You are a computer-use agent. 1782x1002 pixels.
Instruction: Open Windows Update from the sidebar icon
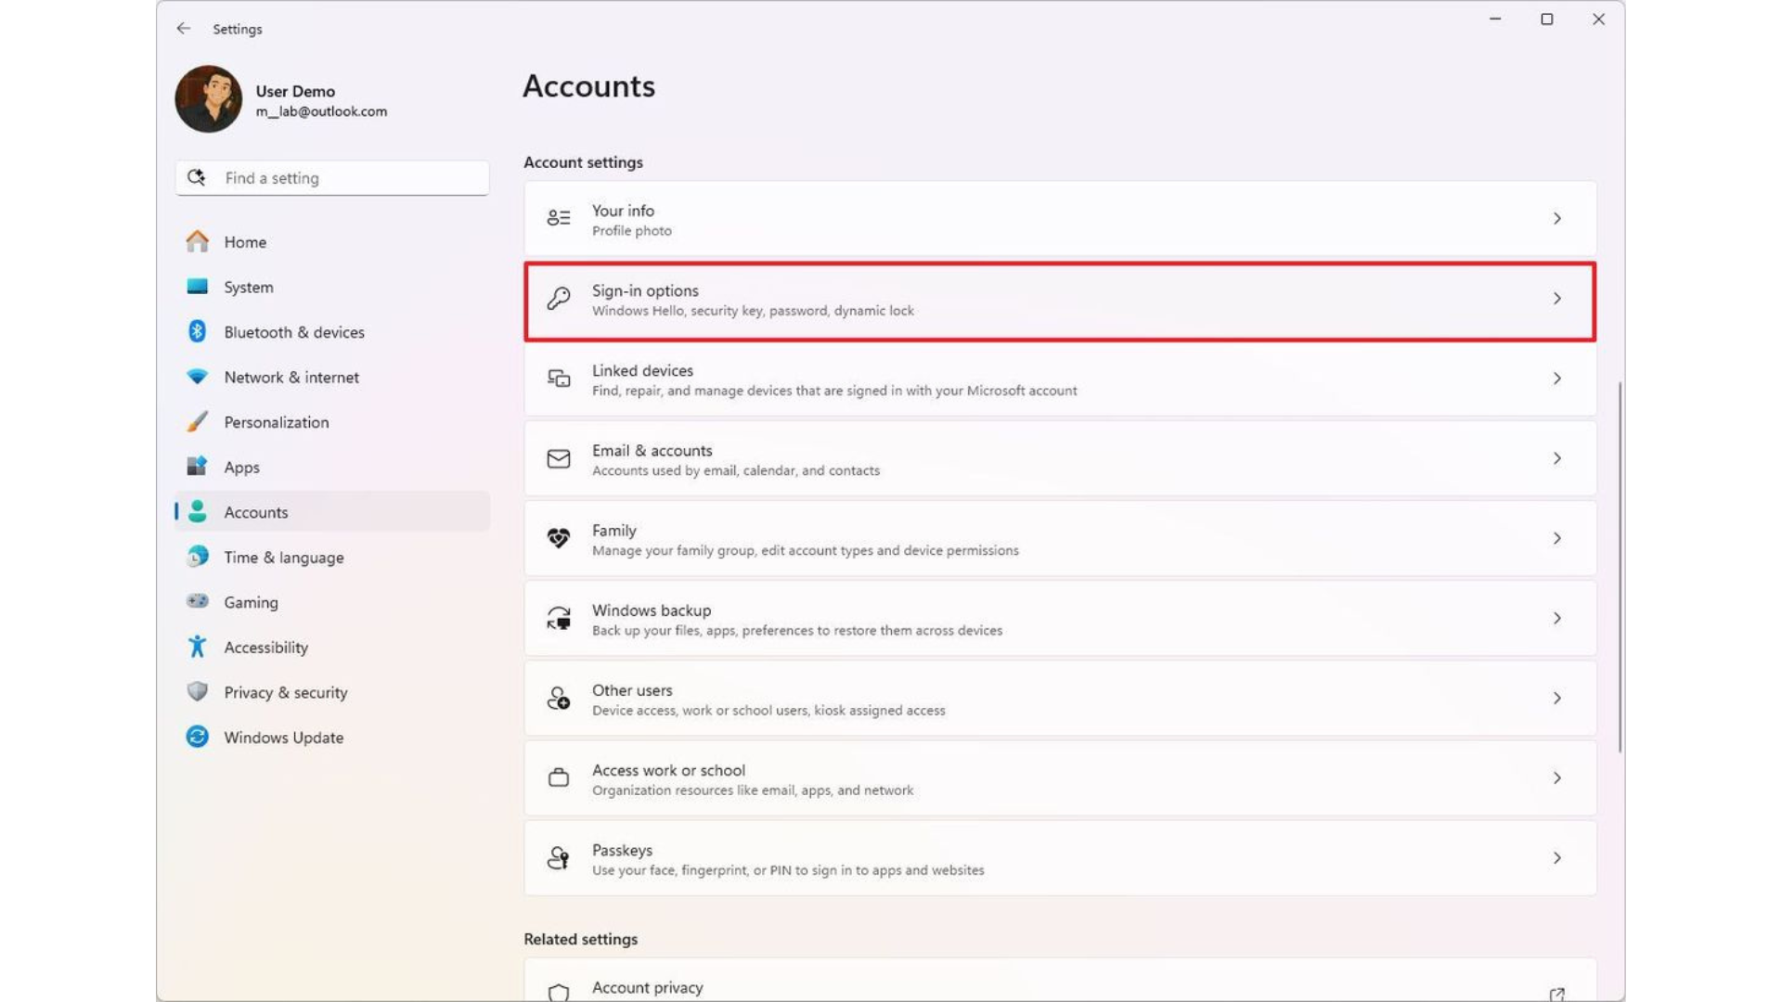[x=197, y=737]
